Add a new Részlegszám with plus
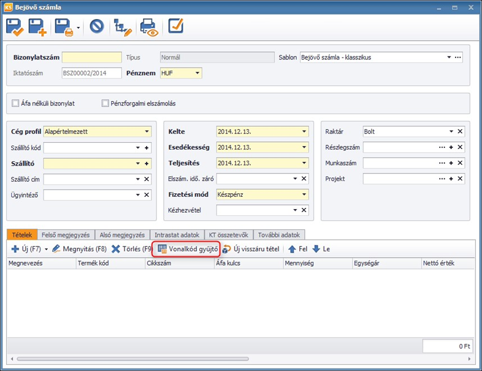Viewport: 482px width, 371px height. coord(451,147)
